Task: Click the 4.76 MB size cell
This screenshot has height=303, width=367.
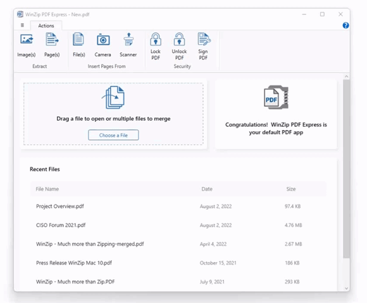Action: [x=293, y=225]
